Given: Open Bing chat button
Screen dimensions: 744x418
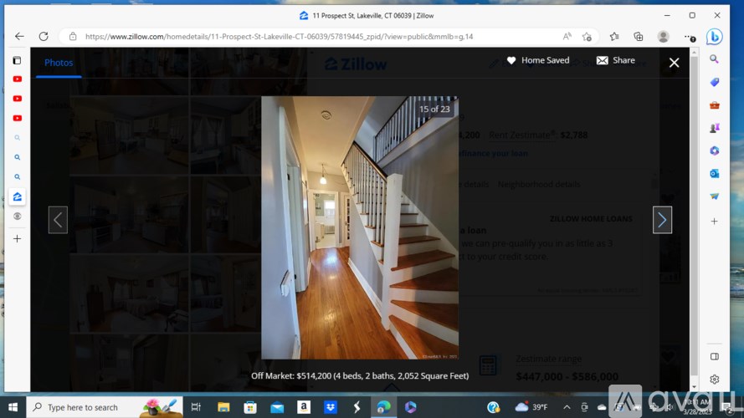Looking at the screenshot, I should pos(714,37).
